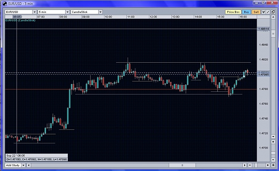The height and width of the screenshot is (171, 279).
Task: Click the CandleStick chart type field
Action: [84, 12]
